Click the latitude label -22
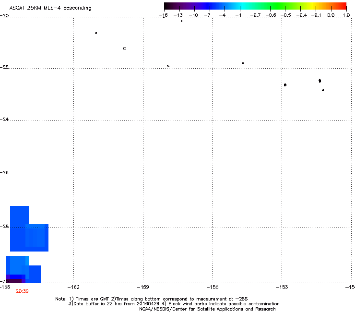The width and height of the screenshot is (355, 312). [4, 67]
